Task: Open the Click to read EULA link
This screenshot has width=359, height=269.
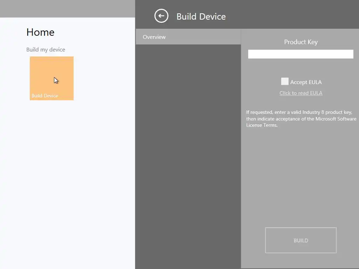Action: pos(301,93)
